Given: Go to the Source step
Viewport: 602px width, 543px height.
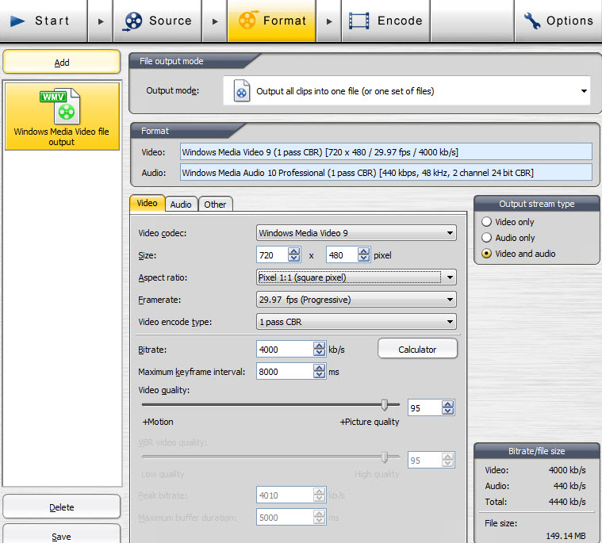Looking at the screenshot, I should click(157, 21).
